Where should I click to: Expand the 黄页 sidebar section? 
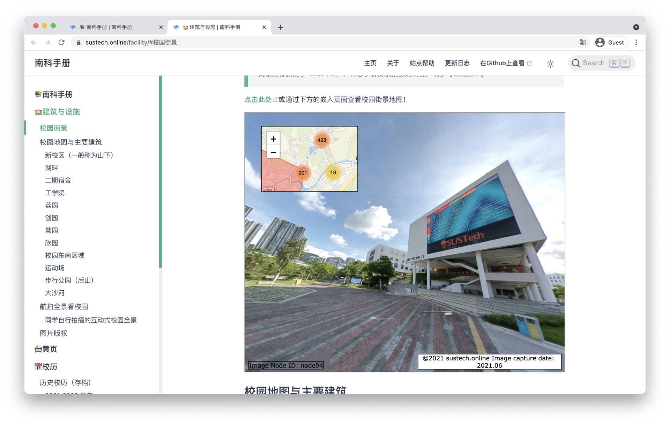(x=49, y=349)
